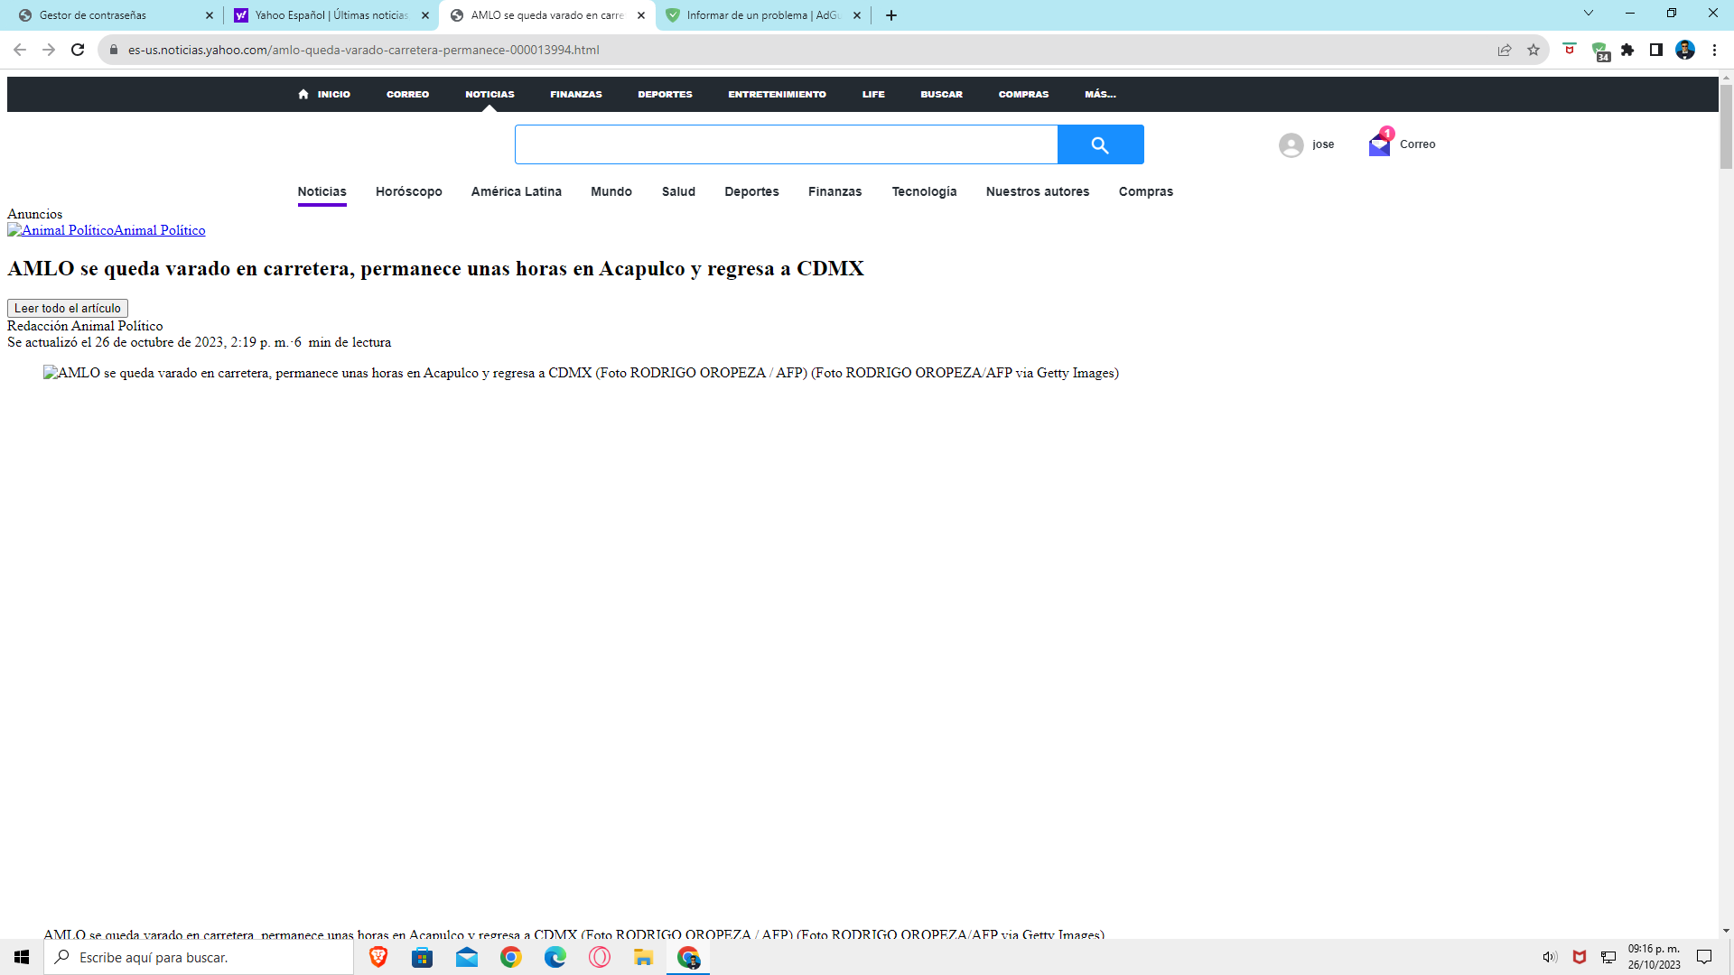Open Chrome's three-dot menu
The image size is (1734, 975).
1717,50
